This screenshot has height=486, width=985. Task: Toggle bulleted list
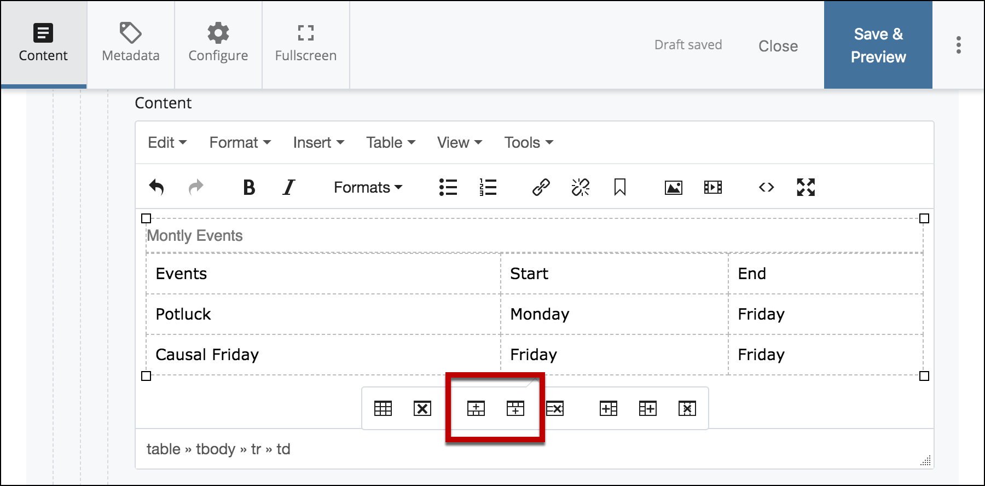coord(448,187)
